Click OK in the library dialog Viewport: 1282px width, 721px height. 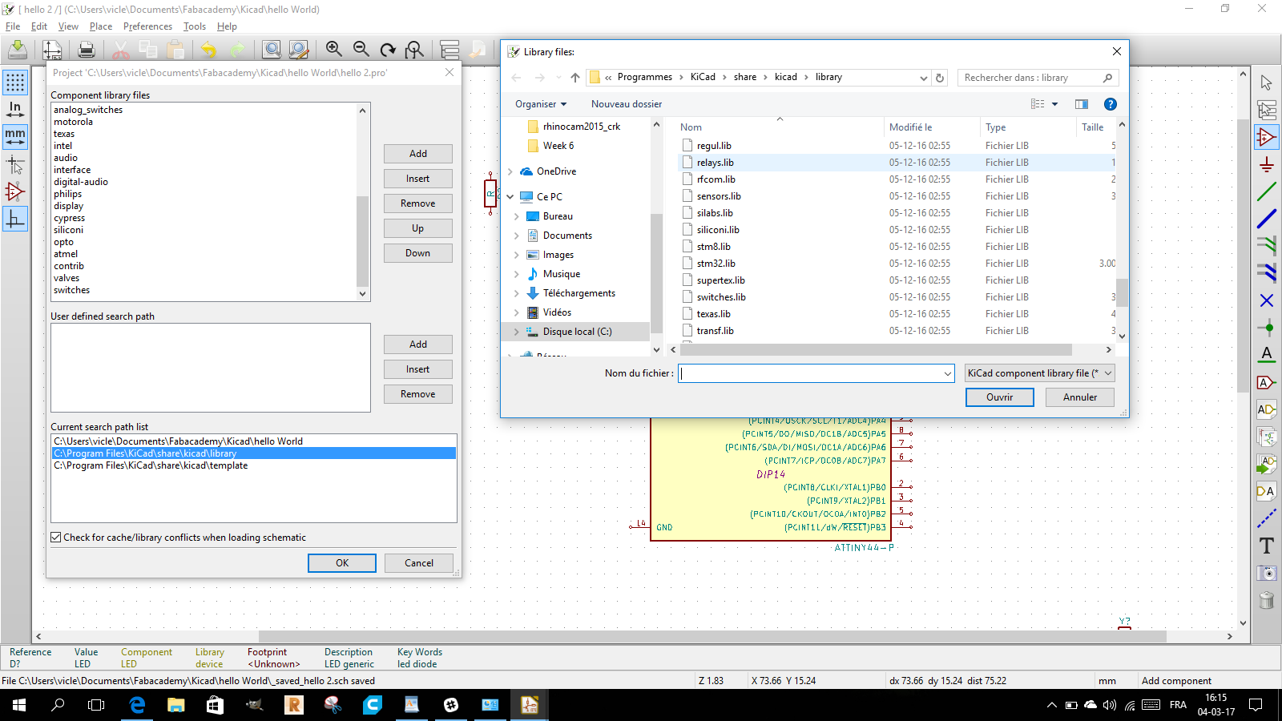(x=342, y=563)
